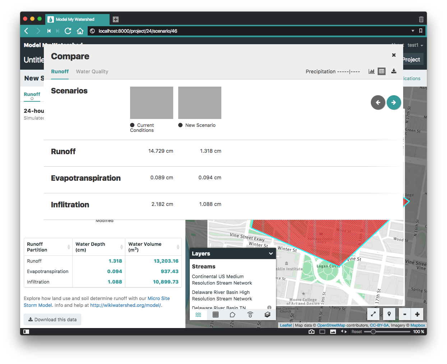Select the Streams waves icon in Layers panel
Viewport: 447px width, 364px height.
tap(198, 314)
